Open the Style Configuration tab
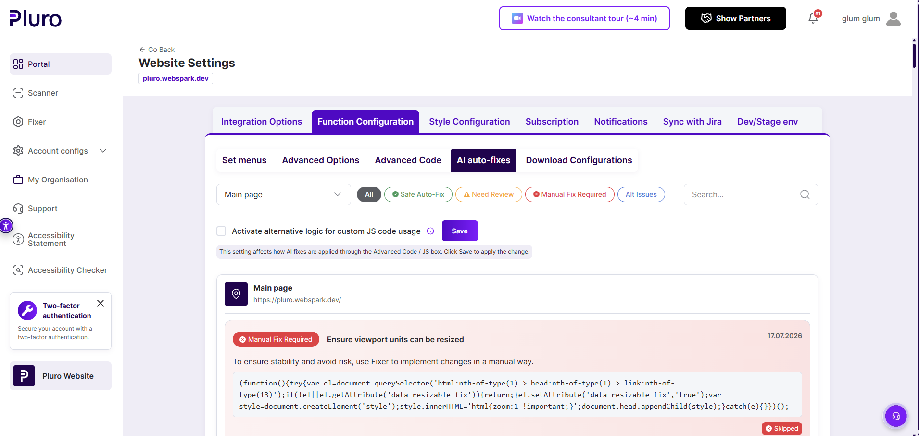Screen dimensions: 919x436 pos(469,122)
